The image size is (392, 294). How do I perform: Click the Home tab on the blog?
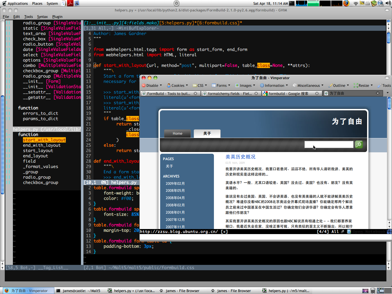click(178, 134)
